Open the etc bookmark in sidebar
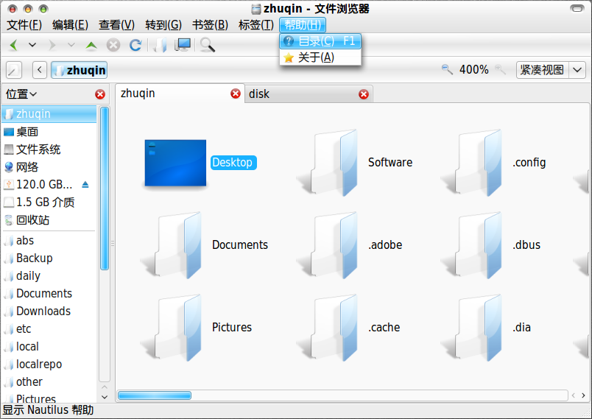This screenshot has width=592, height=419. pos(49,328)
